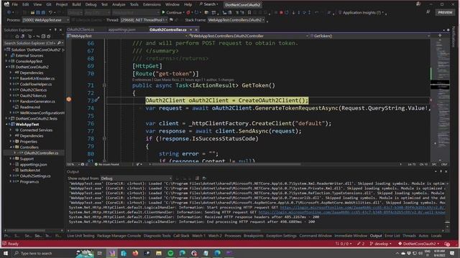Click the editor vertical scrollbar minimap
Screen dimensions: 460x258
pyautogui.click(x=439, y=100)
